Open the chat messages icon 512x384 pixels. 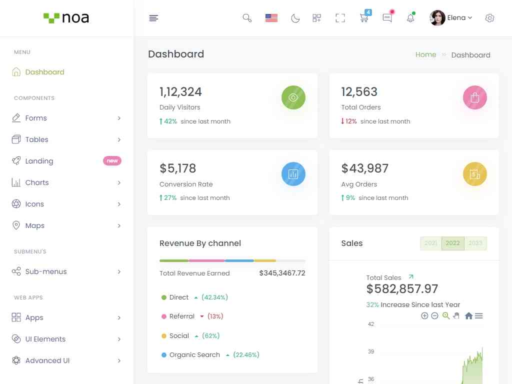point(387,18)
